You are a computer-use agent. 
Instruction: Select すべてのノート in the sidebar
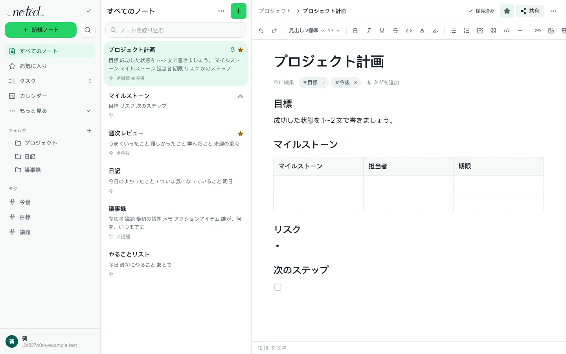[x=50, y=51]
